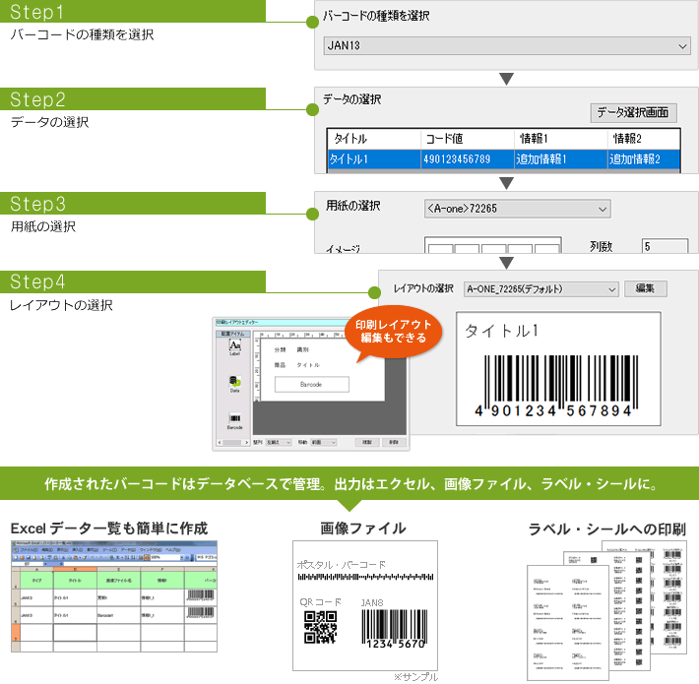
Task: Click the Excel workbook icon left of ファイル menu
Action: tap(16, 550)
